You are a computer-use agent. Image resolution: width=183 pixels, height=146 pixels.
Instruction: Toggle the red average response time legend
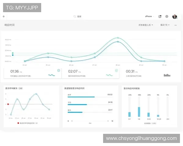pyautogui.click(x=18, y=123)
